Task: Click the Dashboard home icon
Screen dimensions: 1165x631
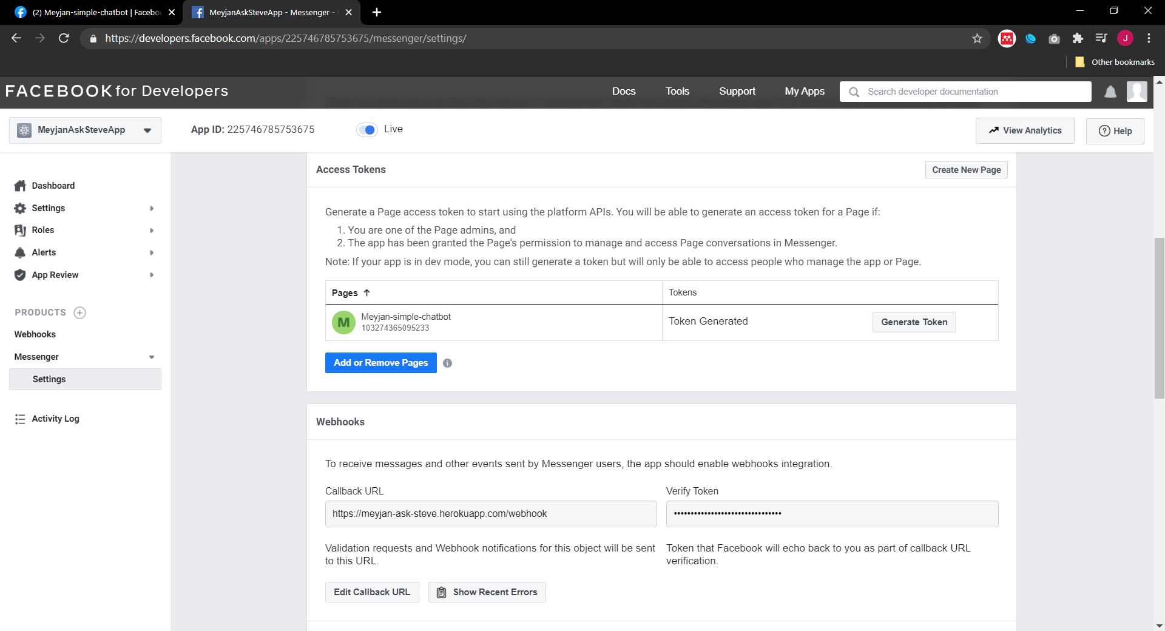Action: click(20, 186)
